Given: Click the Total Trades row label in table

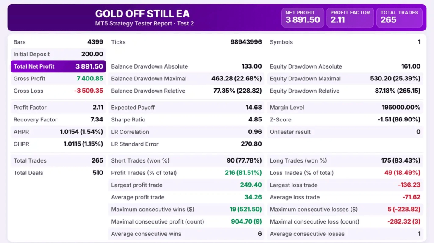Looking at the screenshot, I should 30,160.
